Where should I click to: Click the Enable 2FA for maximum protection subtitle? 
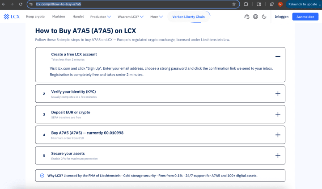74,159
